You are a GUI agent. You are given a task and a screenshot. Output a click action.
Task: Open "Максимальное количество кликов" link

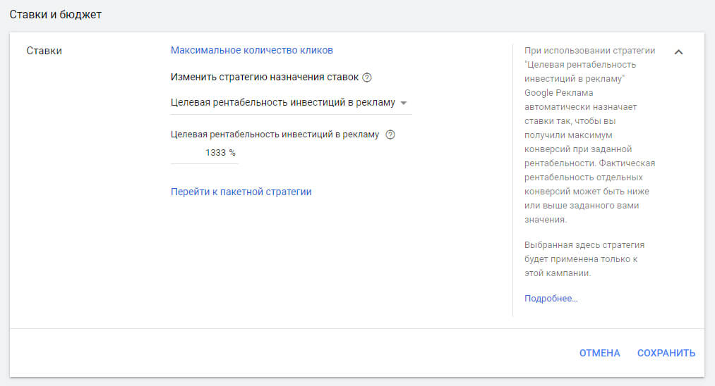251,50
